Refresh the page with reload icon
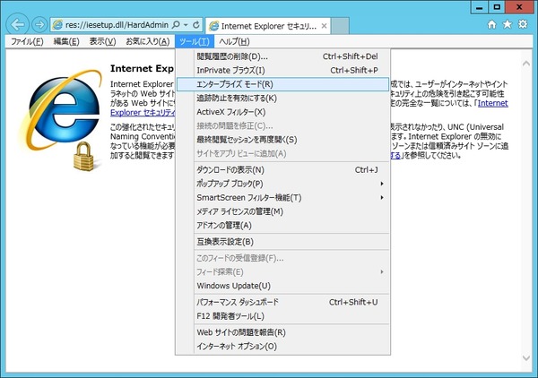 click(x=195, y=25)
